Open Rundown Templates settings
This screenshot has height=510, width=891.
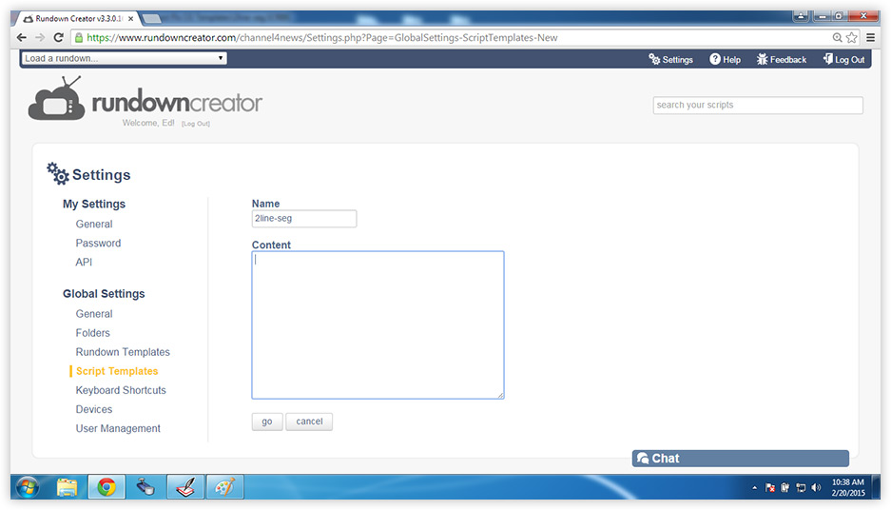(x=123, y=352)
